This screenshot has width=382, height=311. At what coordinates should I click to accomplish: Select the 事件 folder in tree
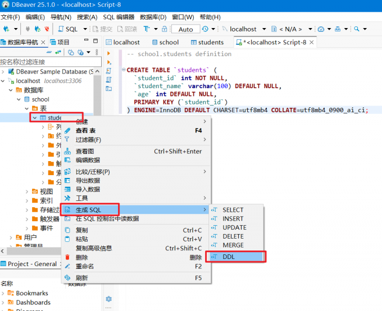coord(42,228)
